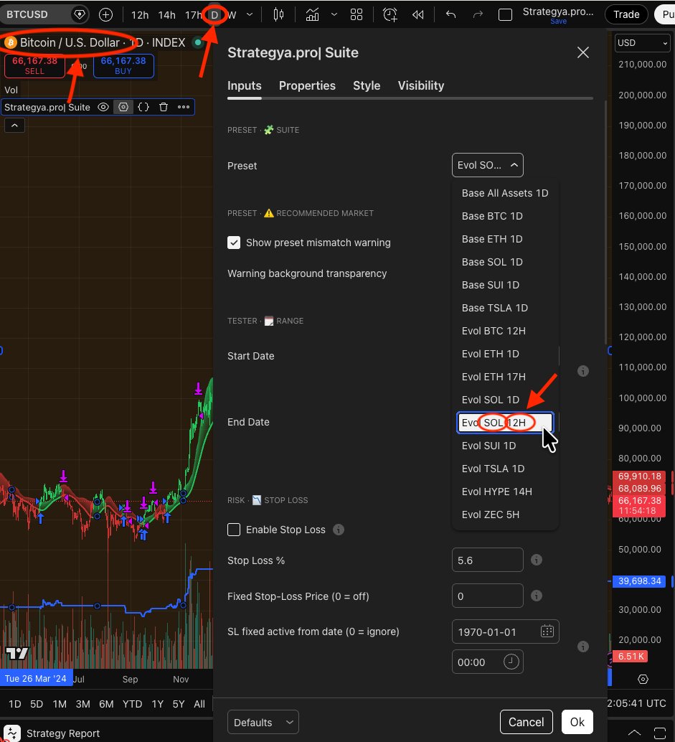The width and height of the screenshot is (675, 742).
Task: Open the source code braces icon
Action: click(x=143, y=107)
